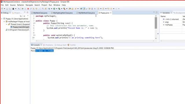The image size is (185, 104).
Task: Collapse the Puppy (1) Java Application node
Action: click(x=2, y=19)
